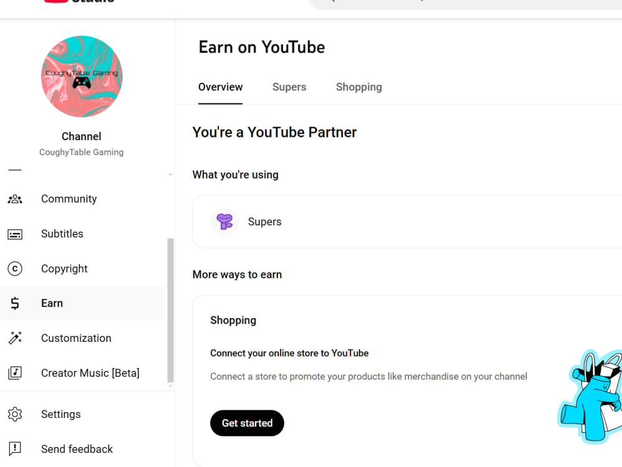Open the Supers card under What you're using

point(407,222)
